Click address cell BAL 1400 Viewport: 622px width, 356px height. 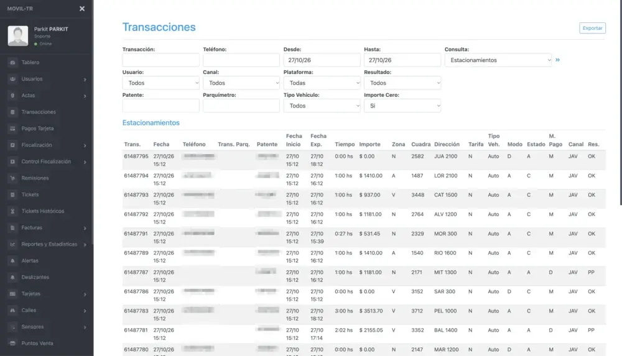[445, 331]
